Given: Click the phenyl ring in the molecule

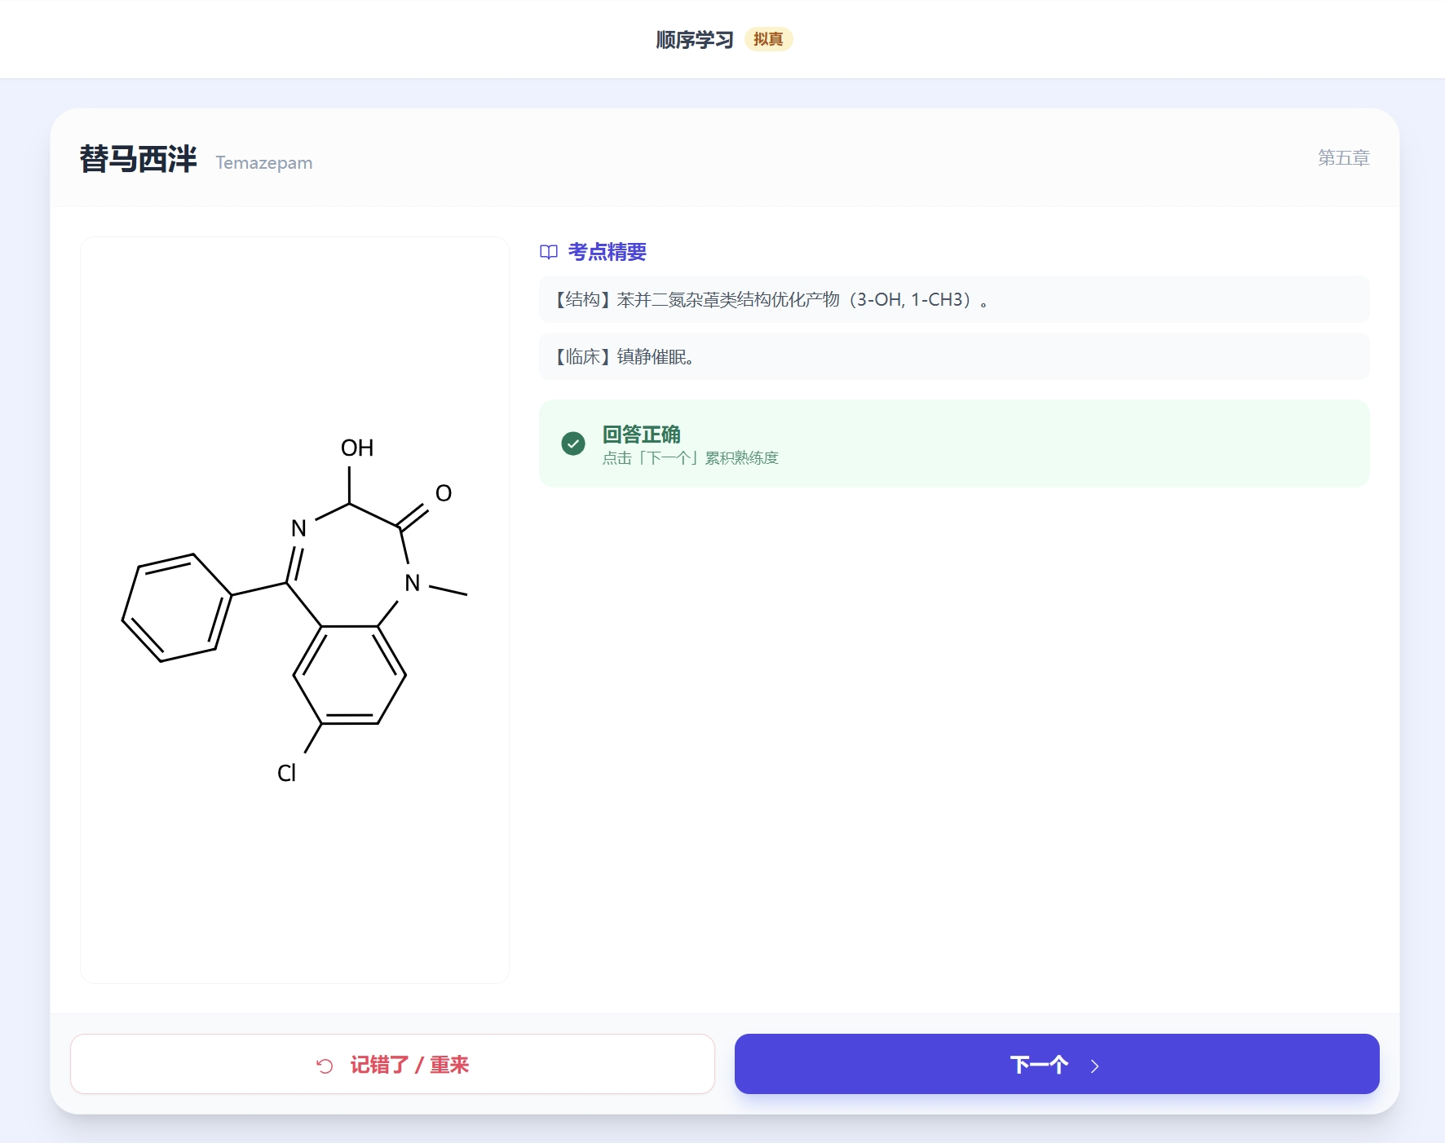Looking at the screenshot, I should tap(177, 607).
